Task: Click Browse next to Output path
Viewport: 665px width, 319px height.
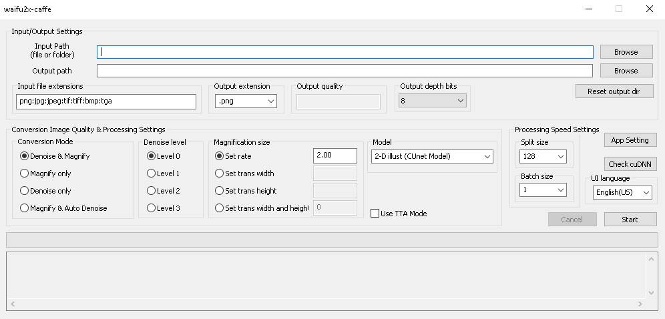Action: 626,71
